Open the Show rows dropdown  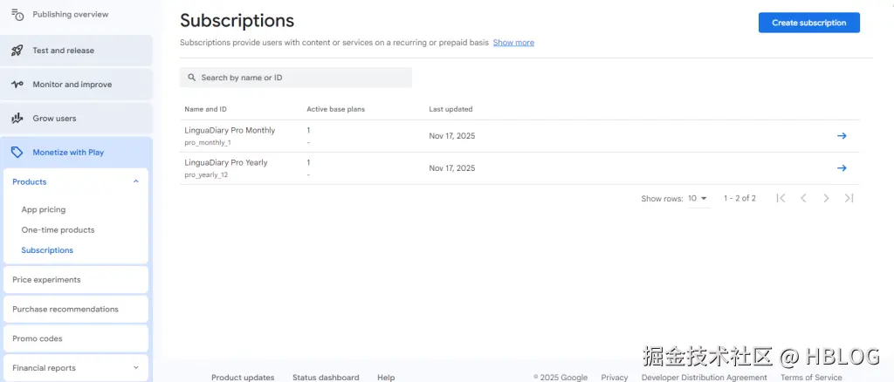[698, 199]
